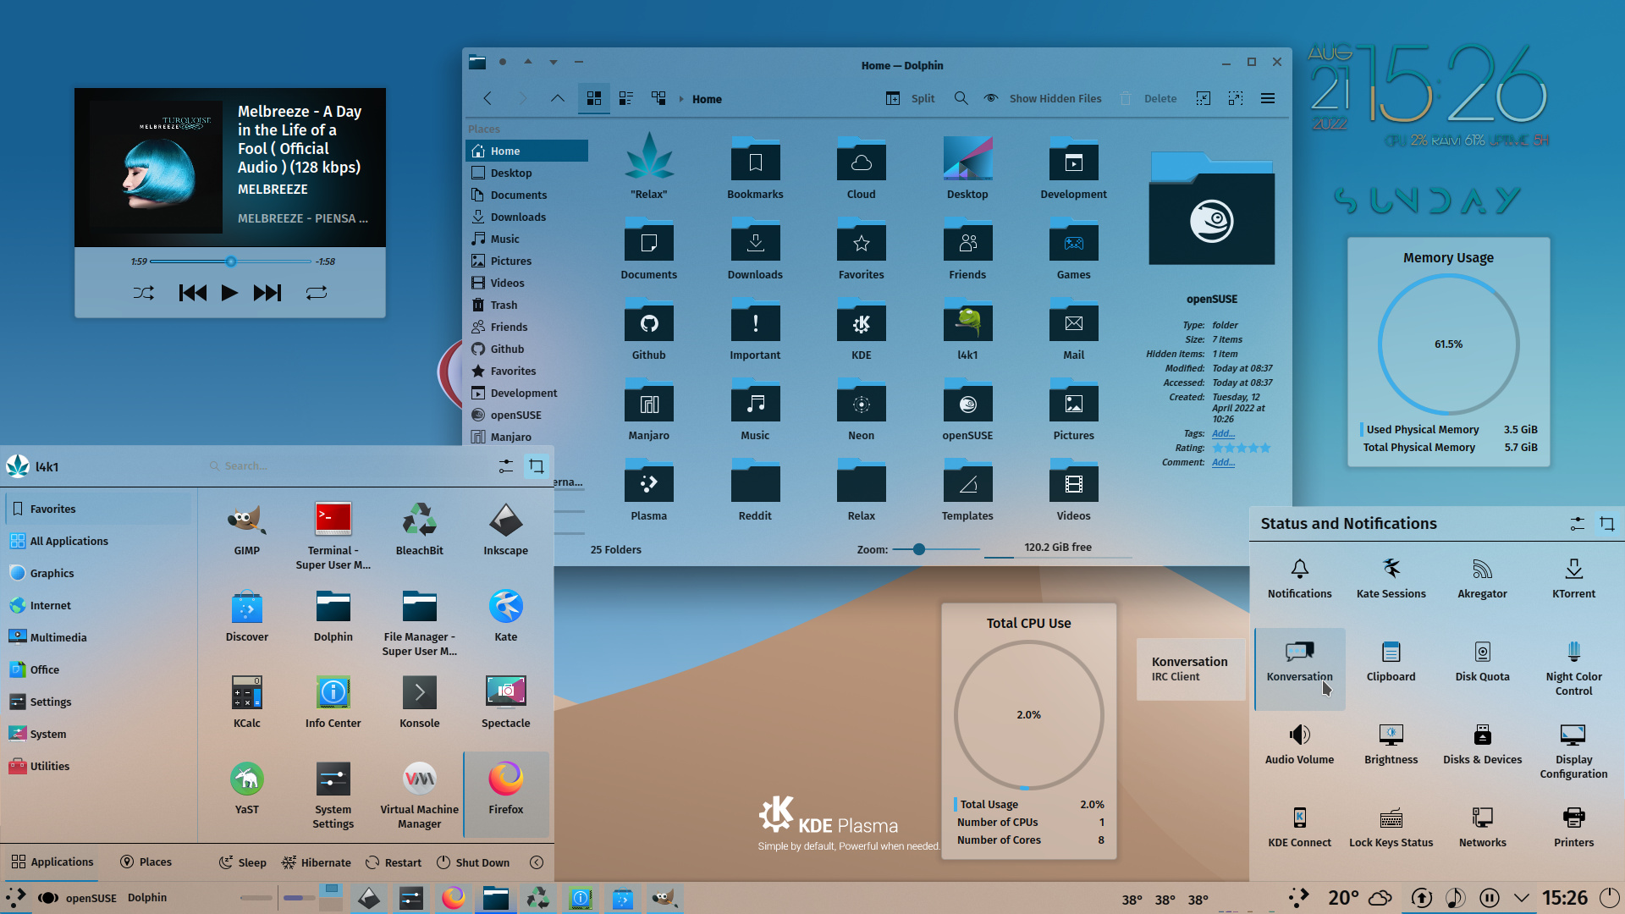Open Akregator in Status and Notifications
Screen dimensions: 1625x914
1482,579
